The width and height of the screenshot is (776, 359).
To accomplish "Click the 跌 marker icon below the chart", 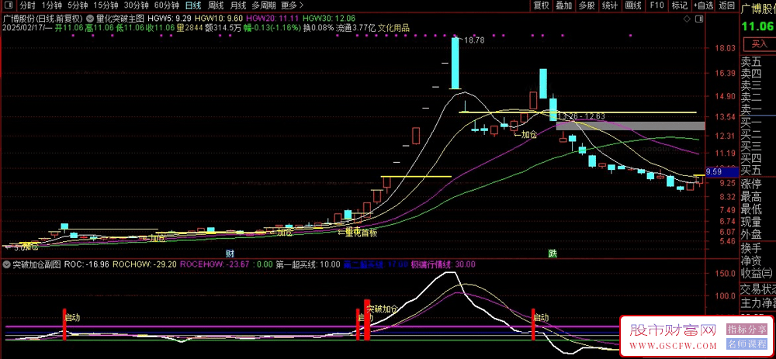I will [553, 254].
